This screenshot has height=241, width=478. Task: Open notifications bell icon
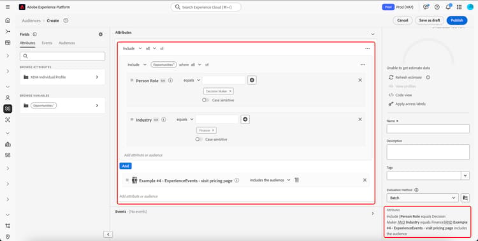(448, 7)
